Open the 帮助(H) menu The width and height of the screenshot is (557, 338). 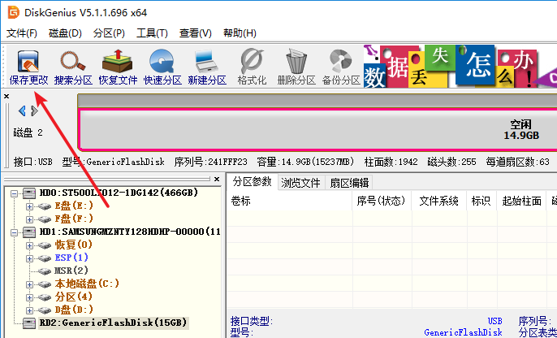(x=240, y=33)
